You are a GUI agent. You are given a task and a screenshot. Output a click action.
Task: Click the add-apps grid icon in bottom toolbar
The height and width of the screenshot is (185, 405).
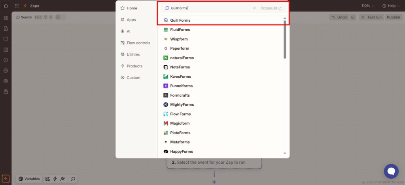[x=47, y=179]
